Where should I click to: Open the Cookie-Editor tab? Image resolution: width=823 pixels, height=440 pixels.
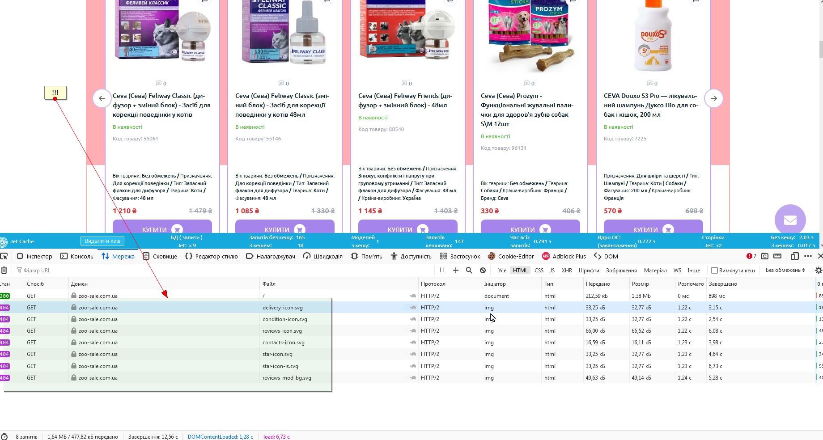pyautogui.click(x=511, y=256)
